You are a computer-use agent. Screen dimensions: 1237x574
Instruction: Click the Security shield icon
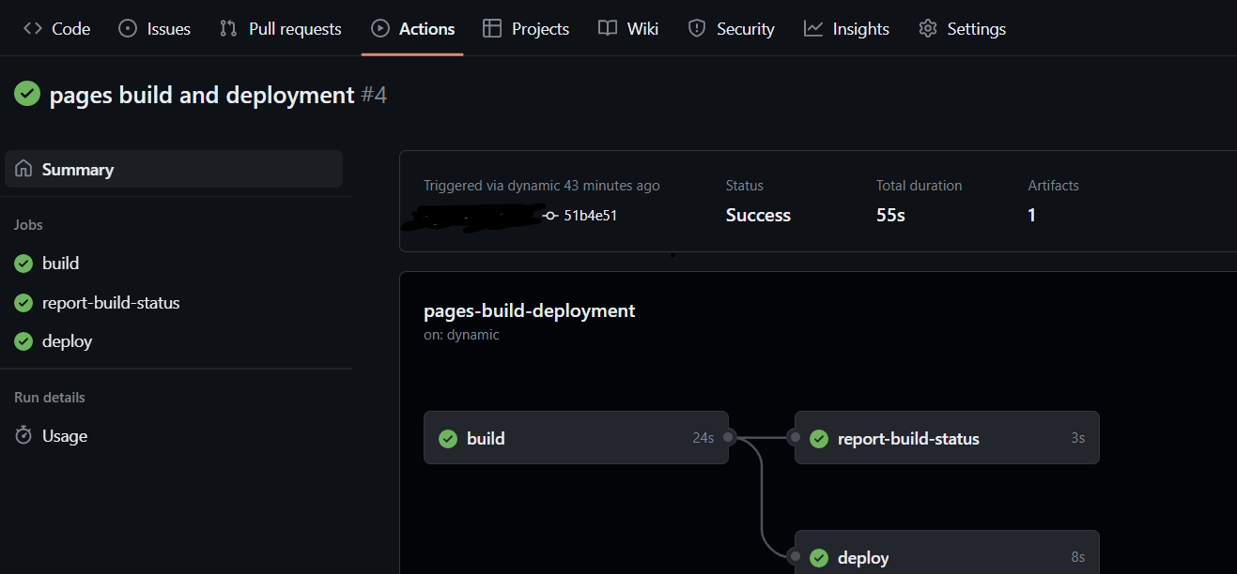(x=697, y=28)
